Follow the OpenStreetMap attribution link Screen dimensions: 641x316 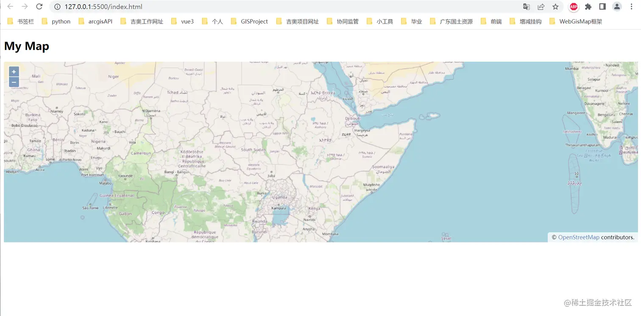[x=579, y=237]
